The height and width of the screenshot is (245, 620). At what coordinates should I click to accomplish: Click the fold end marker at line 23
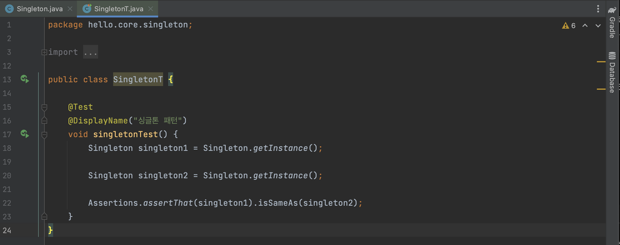click(x=44, y=216)
